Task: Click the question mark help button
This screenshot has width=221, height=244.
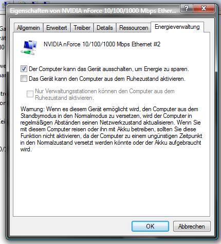Action: tap(187, 8)
